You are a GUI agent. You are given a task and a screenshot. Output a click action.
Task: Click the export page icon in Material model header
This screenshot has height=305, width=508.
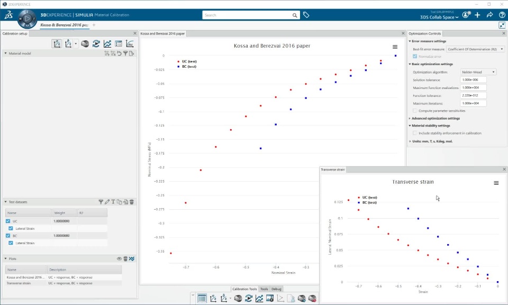(x=131, y=53)
